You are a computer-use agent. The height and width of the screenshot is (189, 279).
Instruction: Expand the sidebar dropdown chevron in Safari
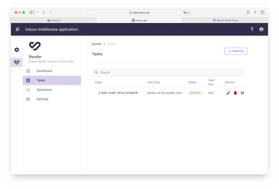(x=37, y=12)
